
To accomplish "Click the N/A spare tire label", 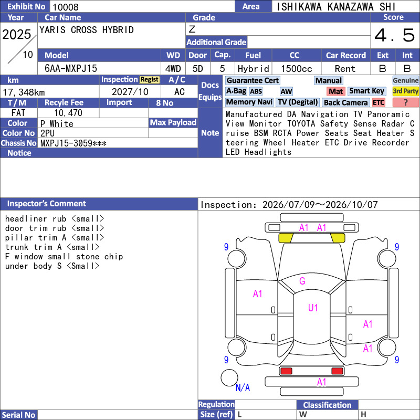I will (x=243, y=387).
